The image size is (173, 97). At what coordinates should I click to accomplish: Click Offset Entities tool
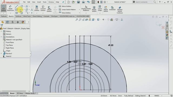click(x=49, y=9)
